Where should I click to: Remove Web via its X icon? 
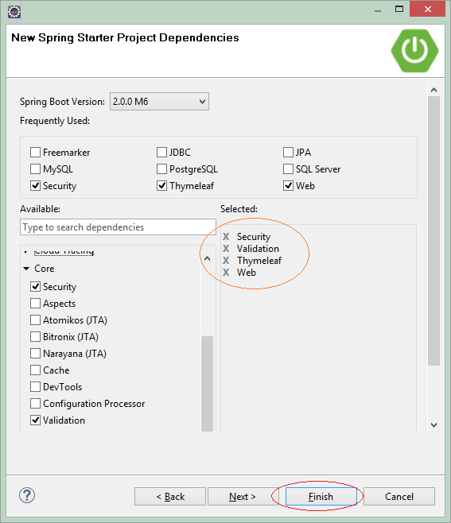pos(226,273)
